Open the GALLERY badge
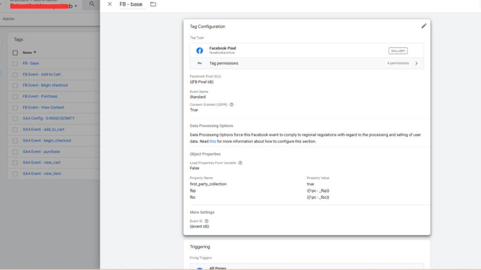481x270 pixels. pyautogui.click(x=398, y=51)
